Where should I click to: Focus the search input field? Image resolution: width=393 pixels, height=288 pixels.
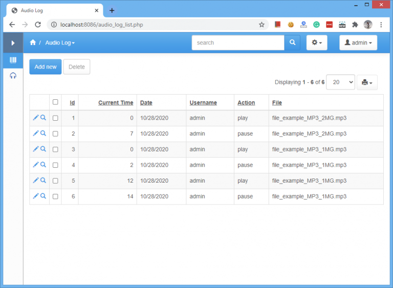pos(238,42)
